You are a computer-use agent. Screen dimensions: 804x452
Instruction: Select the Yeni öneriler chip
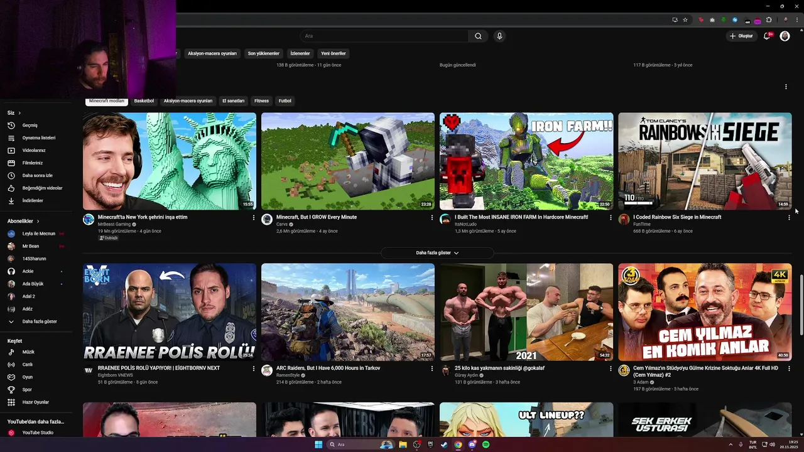(334, 53)
